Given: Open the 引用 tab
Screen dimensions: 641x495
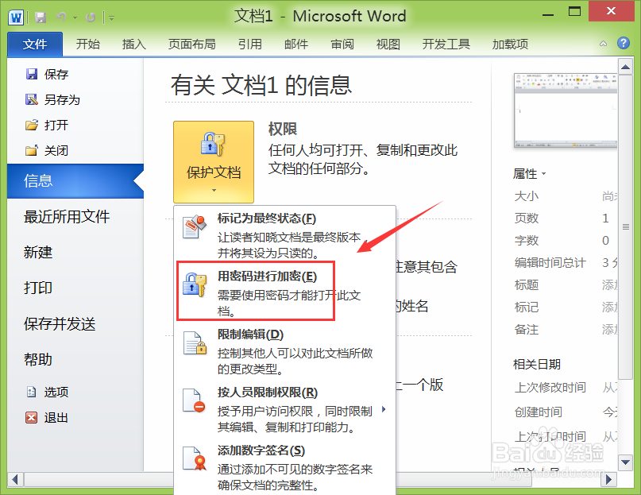Looking at the screenshot, I should click(249, 44).
